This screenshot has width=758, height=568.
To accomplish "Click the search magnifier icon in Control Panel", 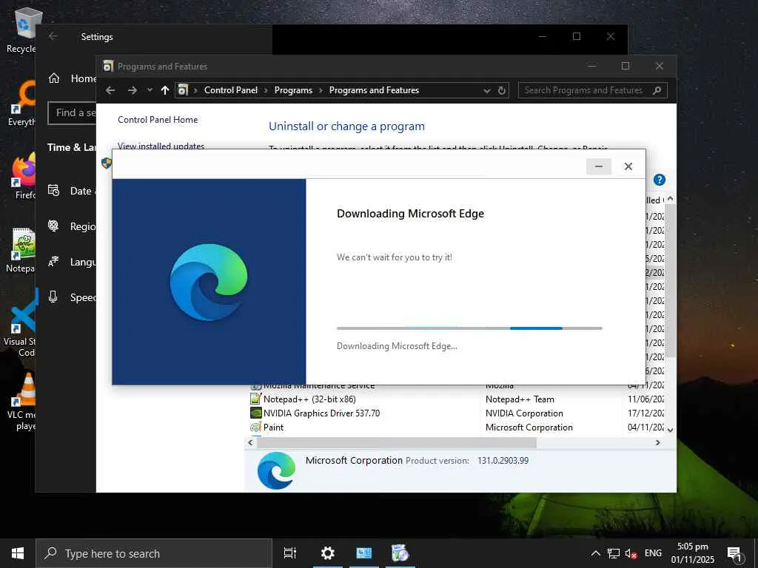I will (657, 90).
